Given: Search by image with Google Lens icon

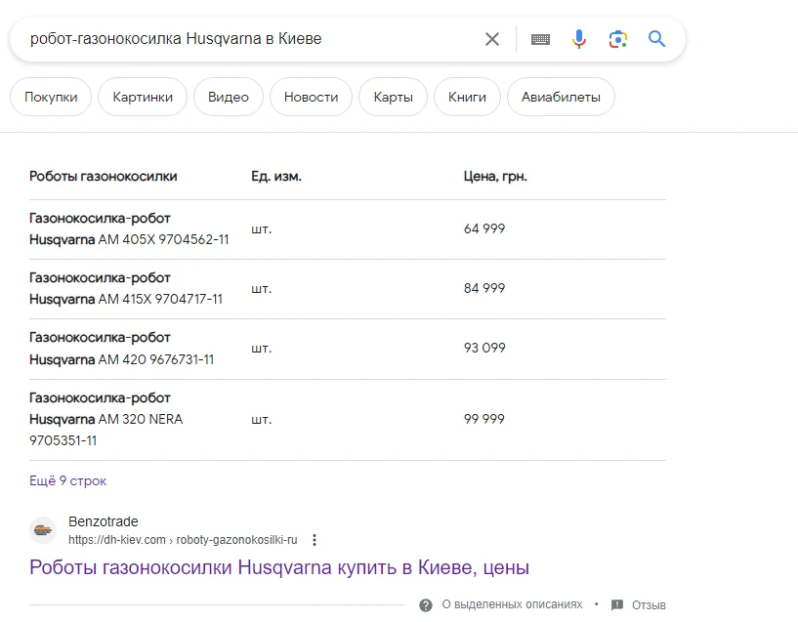Looking at the screenshot, I should click(x=618, y=39).
